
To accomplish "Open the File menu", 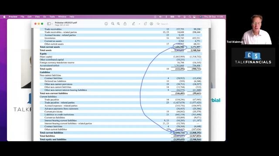I will (x=22, y=17).
